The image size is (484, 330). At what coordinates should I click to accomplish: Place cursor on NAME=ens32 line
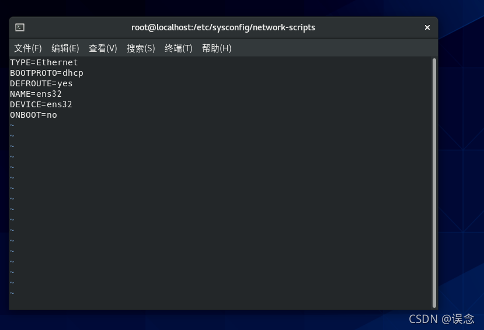click(36, 94)
